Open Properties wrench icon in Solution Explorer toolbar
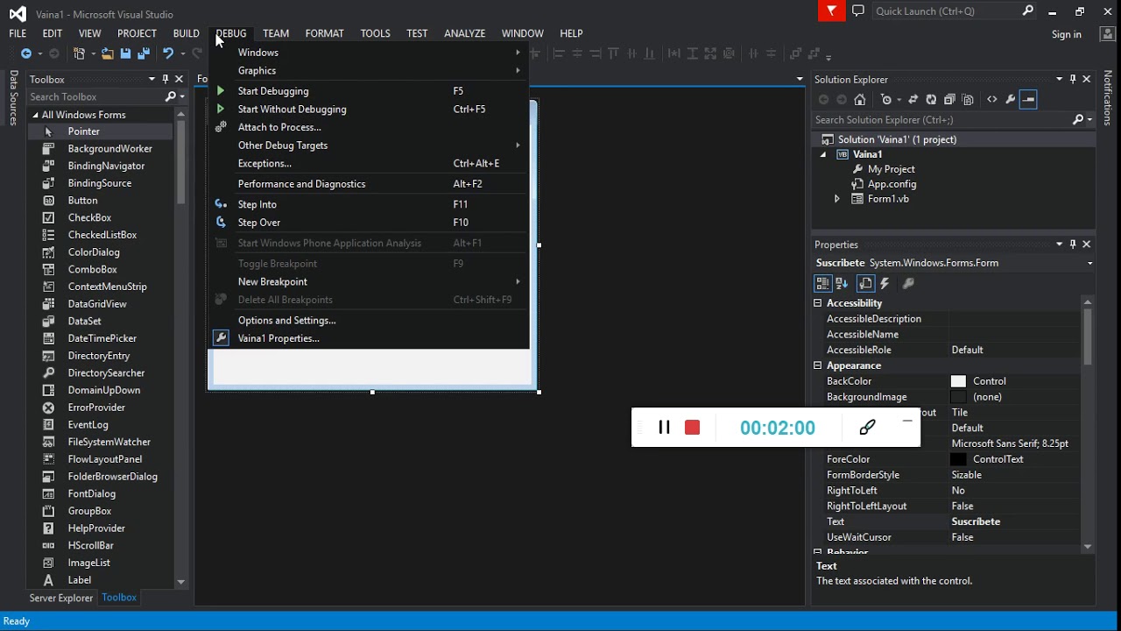This screenshot has width=1121, height=631. (x=1010, y=100)
